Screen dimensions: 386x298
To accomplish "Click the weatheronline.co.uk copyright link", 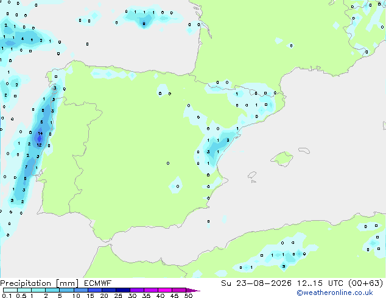I will 334,293.
